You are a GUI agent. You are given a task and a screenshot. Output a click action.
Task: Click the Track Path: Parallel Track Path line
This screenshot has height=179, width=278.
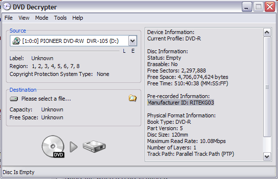click(191, 154)
